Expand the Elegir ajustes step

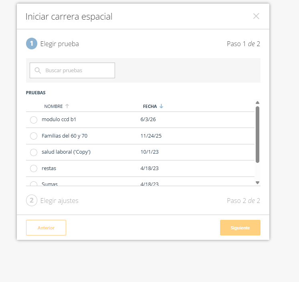[59, 201]
